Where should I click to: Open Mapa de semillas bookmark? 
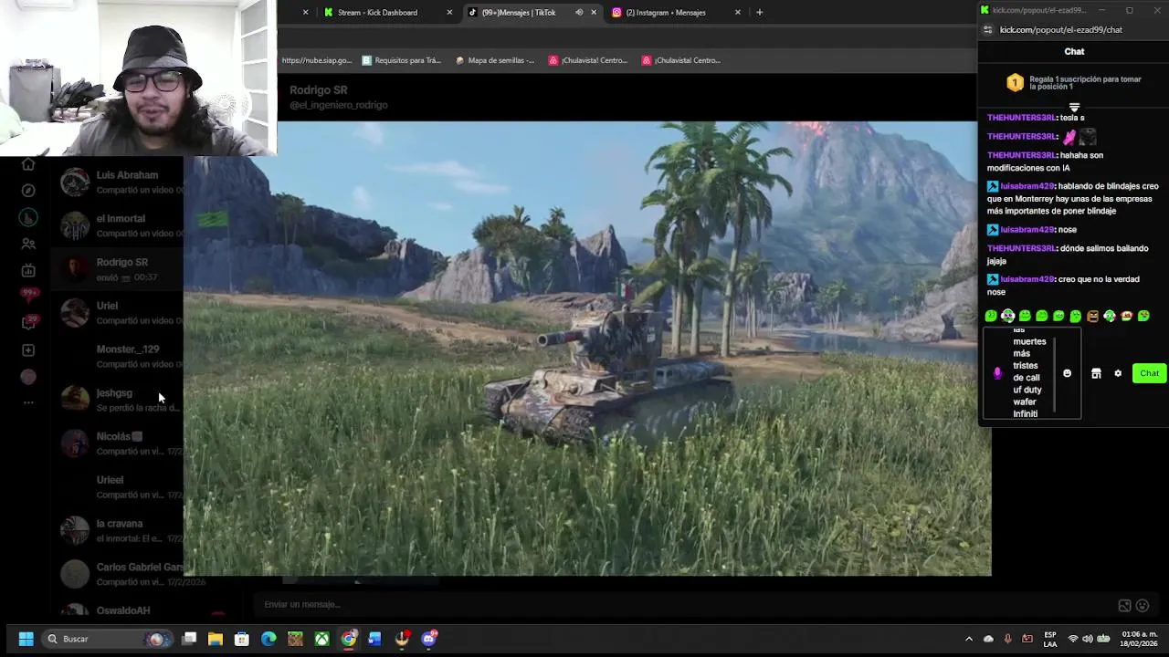493,60
